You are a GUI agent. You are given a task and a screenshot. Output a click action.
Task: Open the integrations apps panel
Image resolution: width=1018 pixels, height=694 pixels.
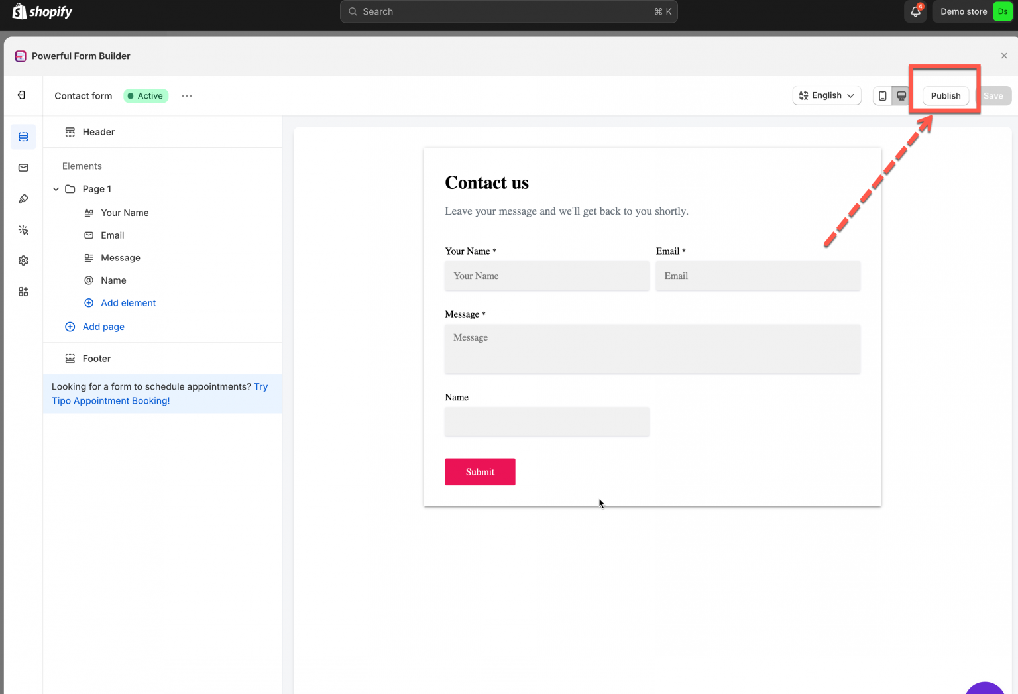pyautogui.click(x=23, y=291)
